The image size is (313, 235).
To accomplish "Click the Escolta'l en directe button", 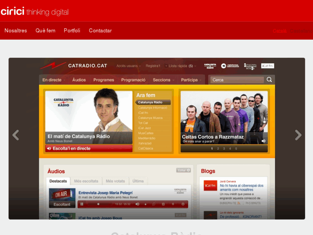I will click(x=89, y=149).
